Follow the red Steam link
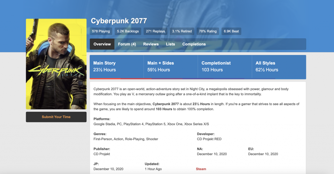Screen dimensions: 334x174 201,169
